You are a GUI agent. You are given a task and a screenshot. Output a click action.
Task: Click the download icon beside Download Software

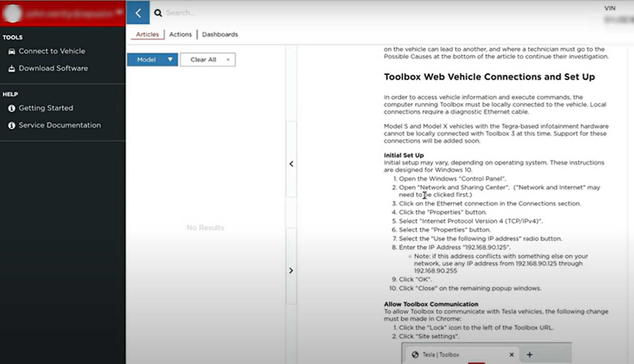point(12,69)
